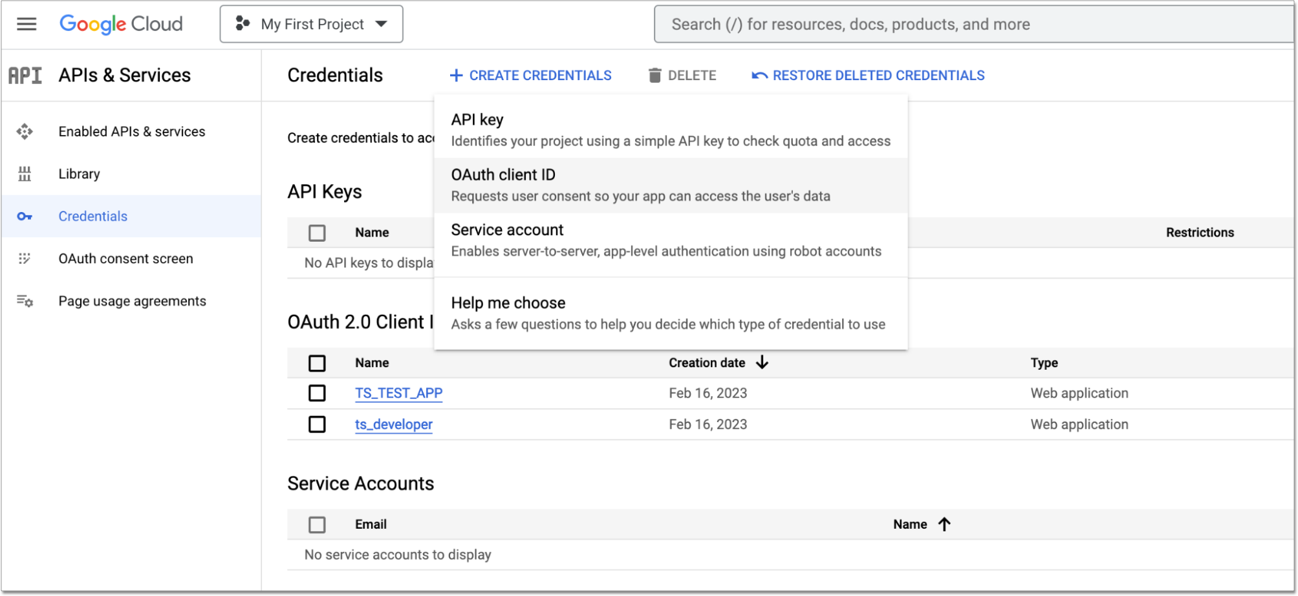Click the Page usage agreements icon
The image size is (1298, 596).
click(x=24, y=301)
